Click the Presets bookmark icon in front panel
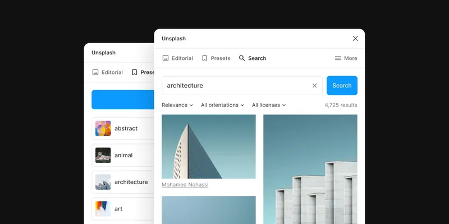The width and height of the screenshot is (449, 224). coord(204,58)
